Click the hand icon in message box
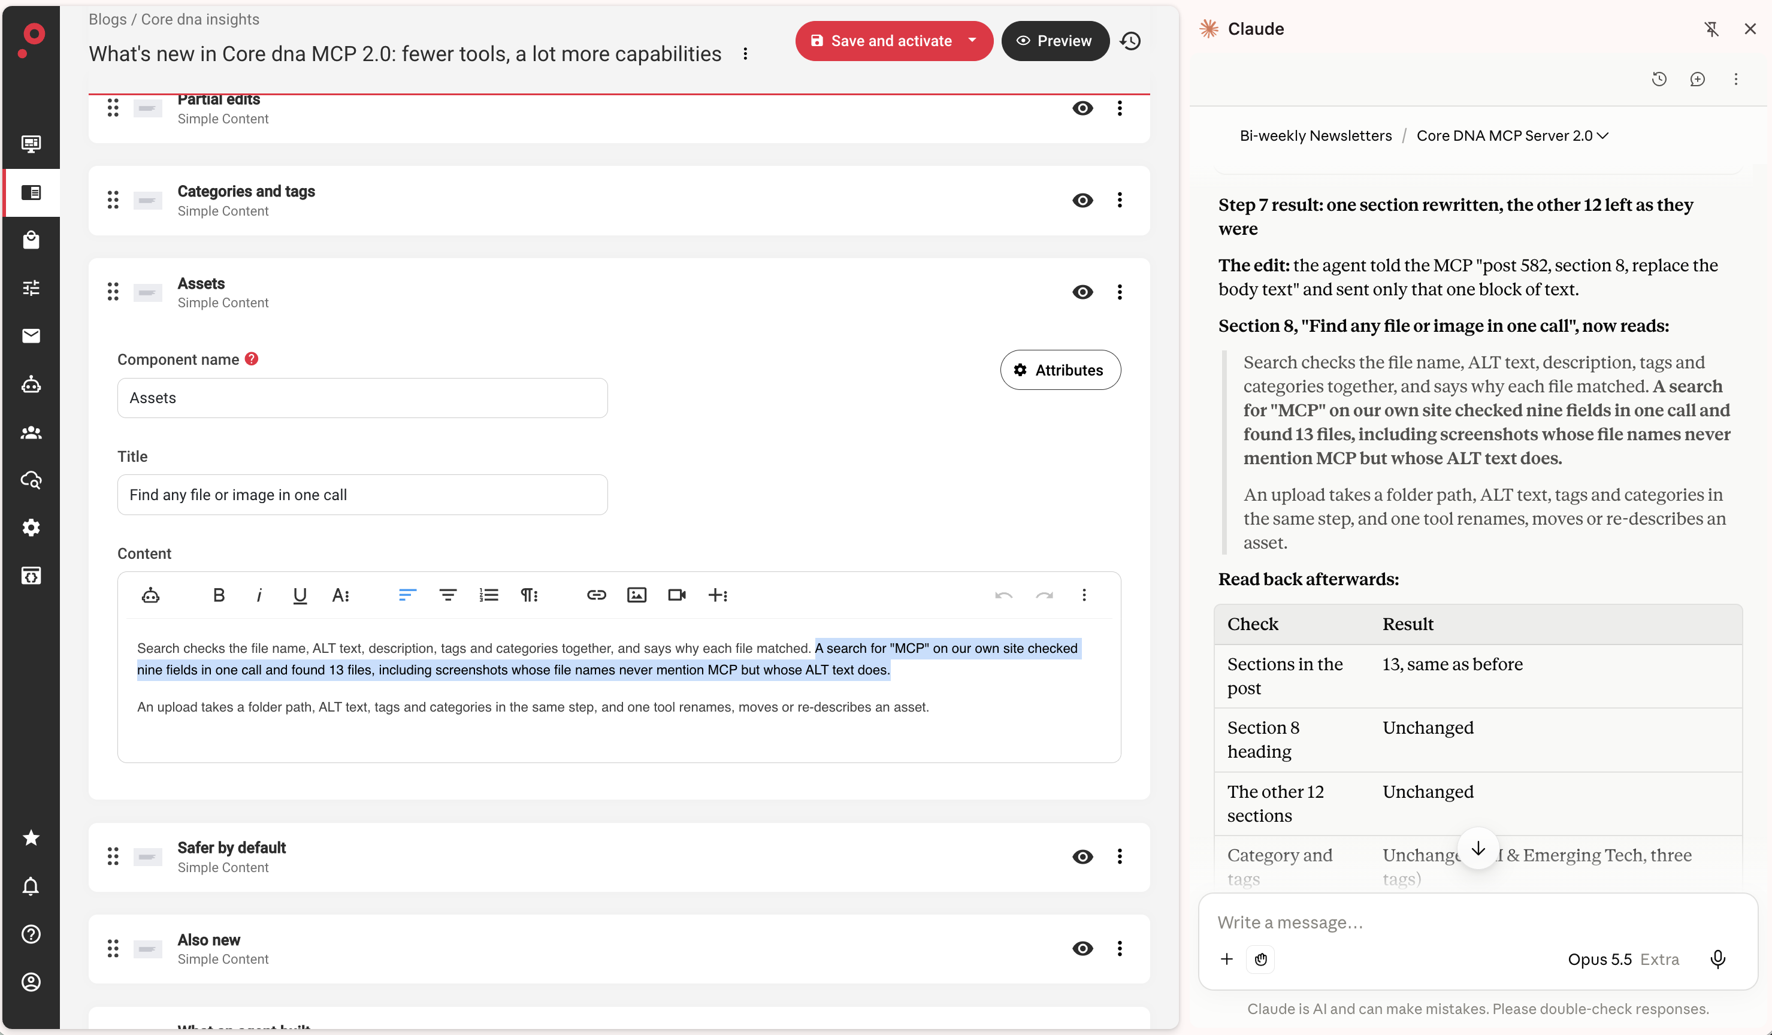The image size is (1772, 1035). pyautogui.click(x=1261, y=959)
